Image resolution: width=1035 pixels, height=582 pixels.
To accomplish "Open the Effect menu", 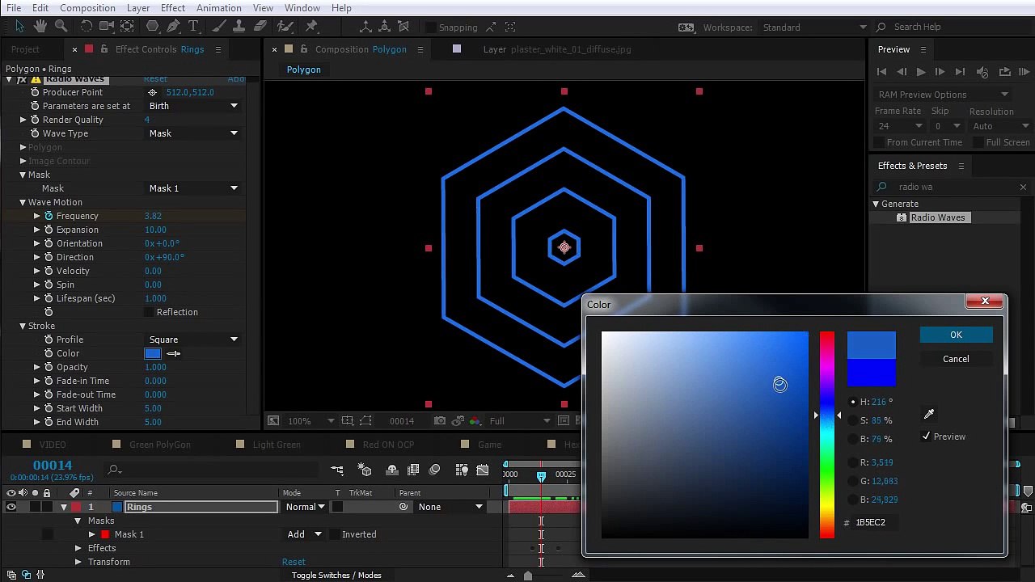I will tap(173, 8).
